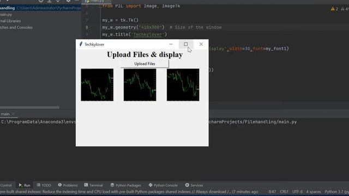This screenshot has height=196, width=349.
Task: Click the from PIL import Image line
Action: (x=141, y=6)
